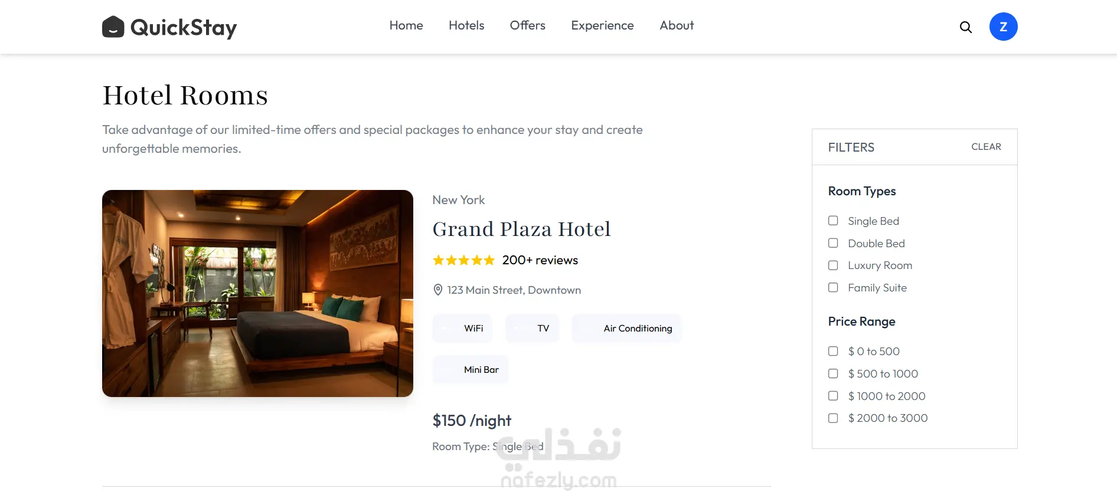
Task: Select the $ 1000 to 2000 price filter
Action: [x=833, y=396]
